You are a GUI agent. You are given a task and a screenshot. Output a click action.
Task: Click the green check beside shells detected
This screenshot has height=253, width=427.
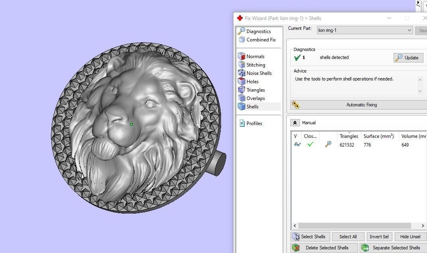[x=298, y=58]
